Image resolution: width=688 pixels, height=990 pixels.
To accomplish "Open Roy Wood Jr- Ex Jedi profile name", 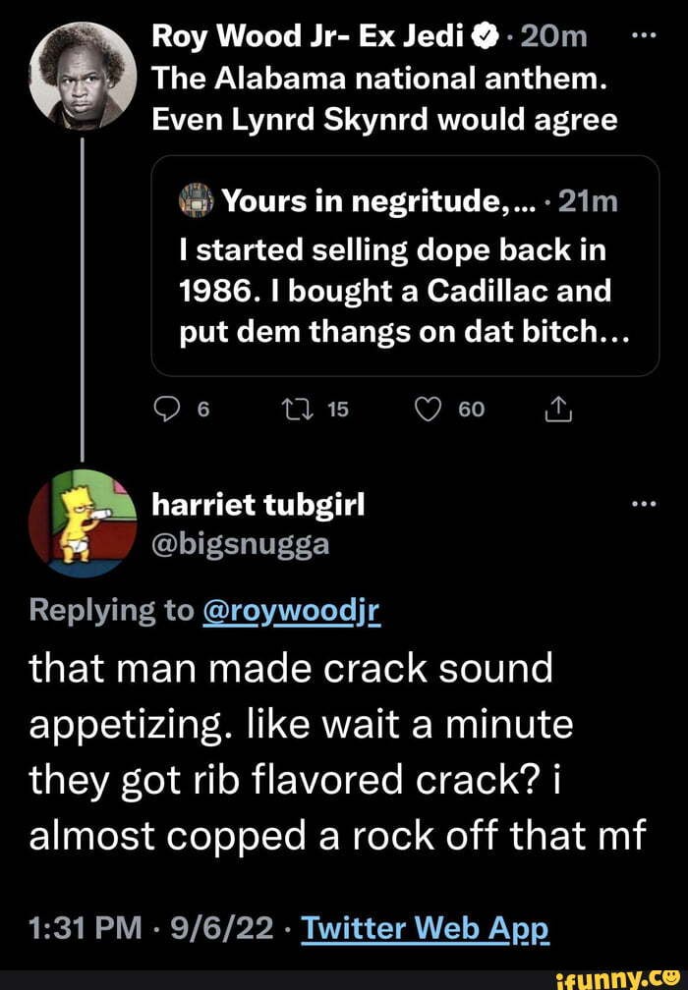I will point(311,36).
